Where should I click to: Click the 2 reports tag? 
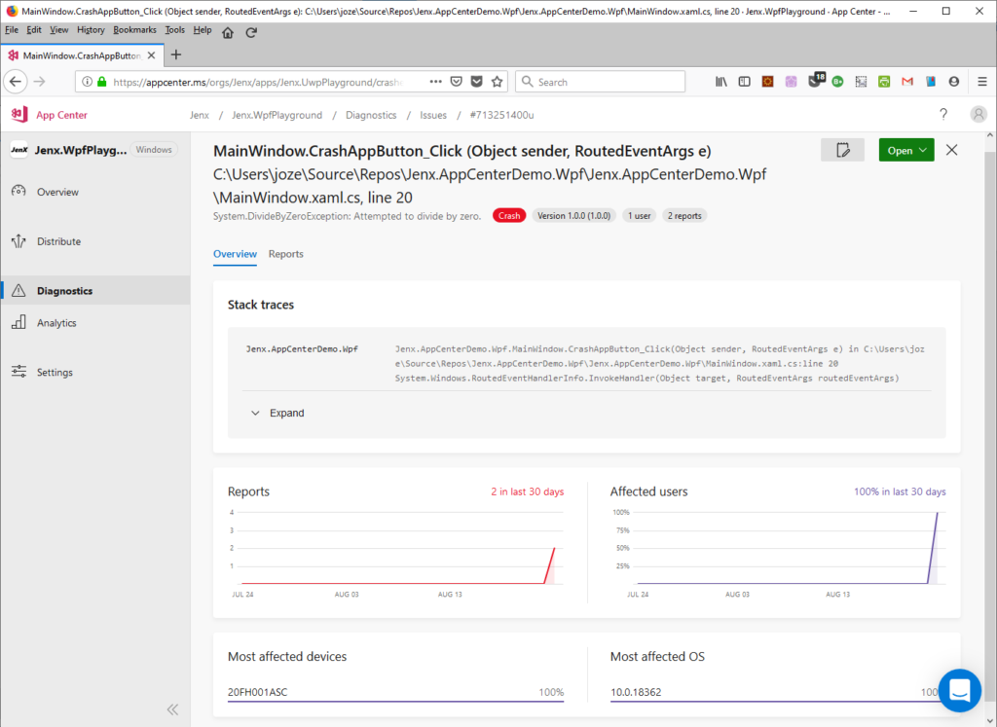[x=684, y=216]
